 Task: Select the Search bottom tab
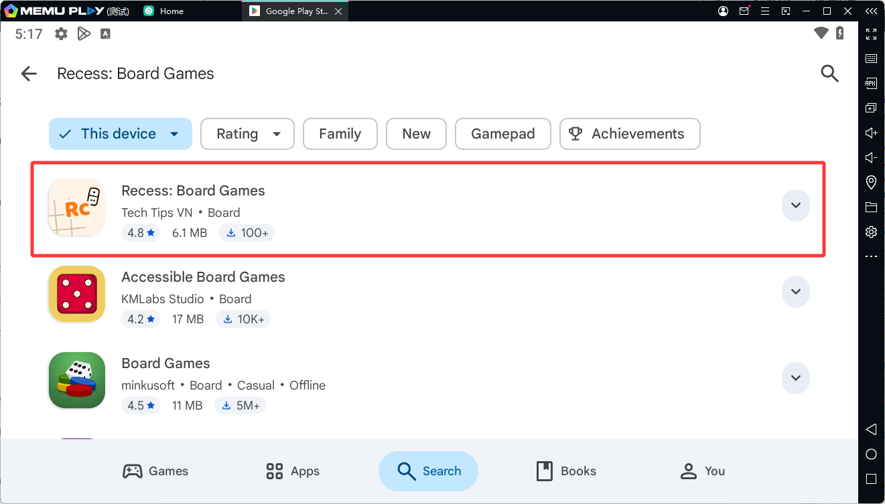(428, 471)
